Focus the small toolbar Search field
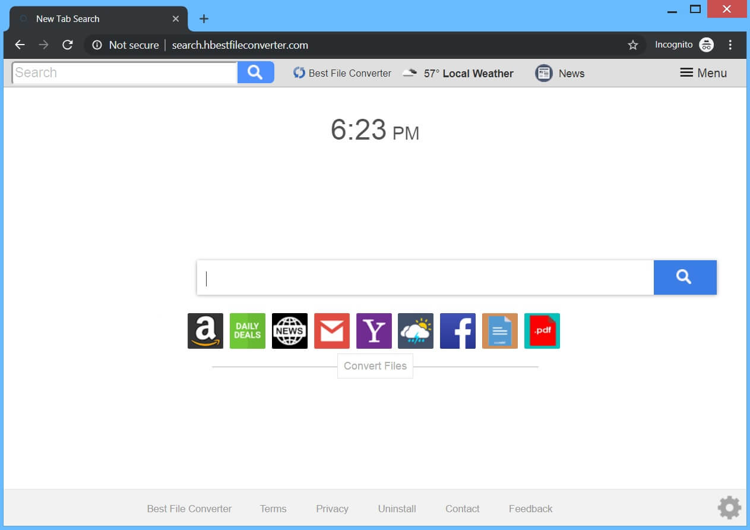Screen dimensions: 750x530 (125, 72)
